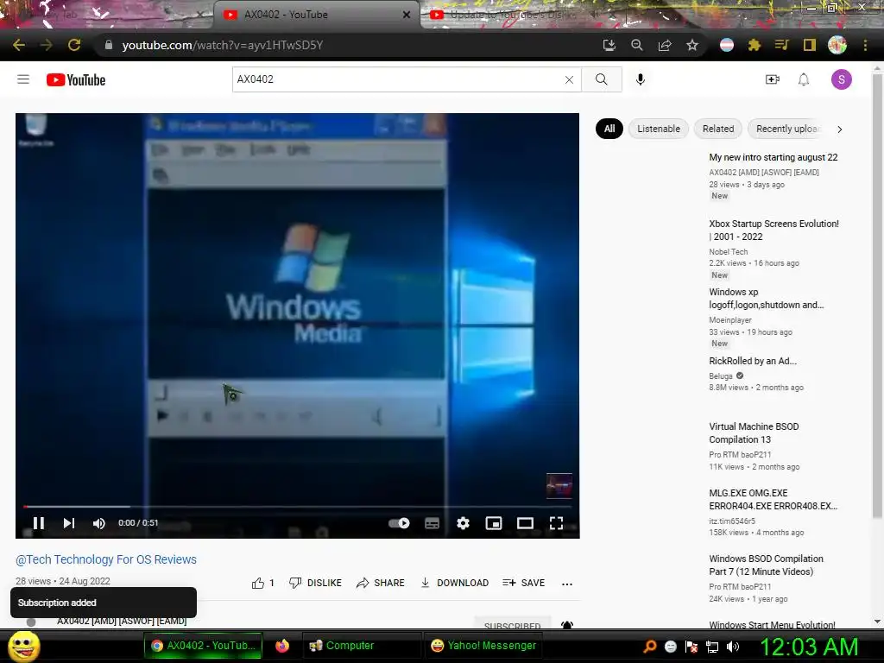
Task: Select the Recently uploaded filter chip
Action: pyautogui.click(x=787, y=129)
